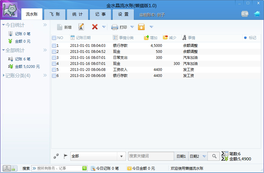This screenshot has width=264, height=173.
Task: Open the 设置 tab
Action: (123, 14)
